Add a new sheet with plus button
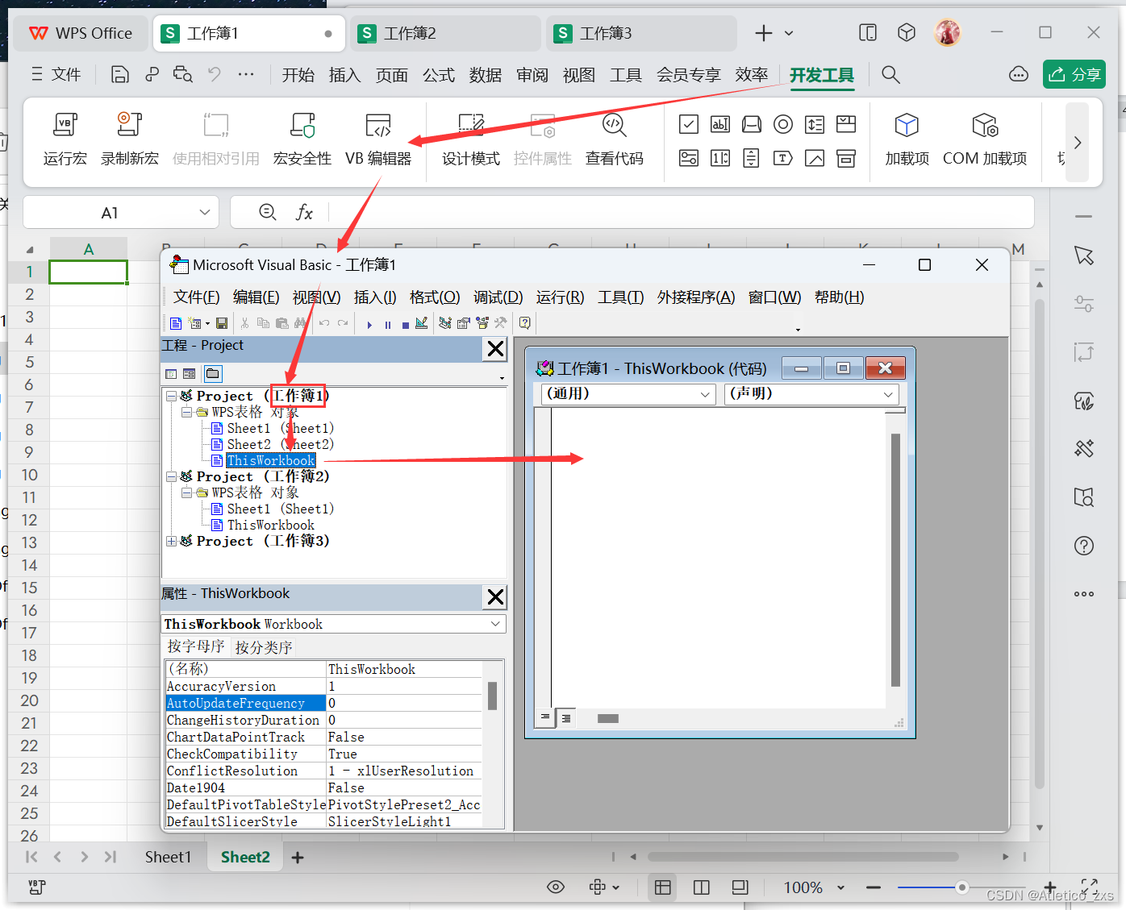This screenshot has height=910, width=1126. (298, 858)
